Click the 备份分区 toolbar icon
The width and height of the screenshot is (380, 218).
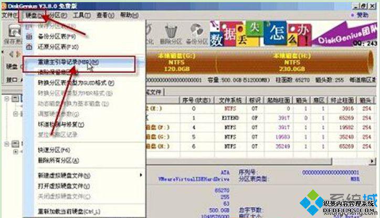click(197, 30)
